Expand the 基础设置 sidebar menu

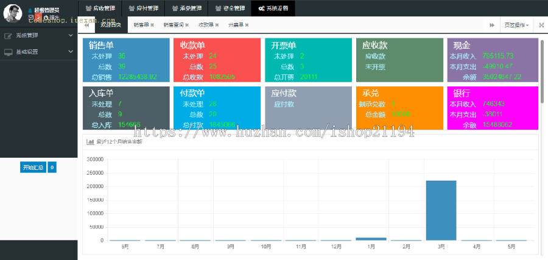(39, 52)
